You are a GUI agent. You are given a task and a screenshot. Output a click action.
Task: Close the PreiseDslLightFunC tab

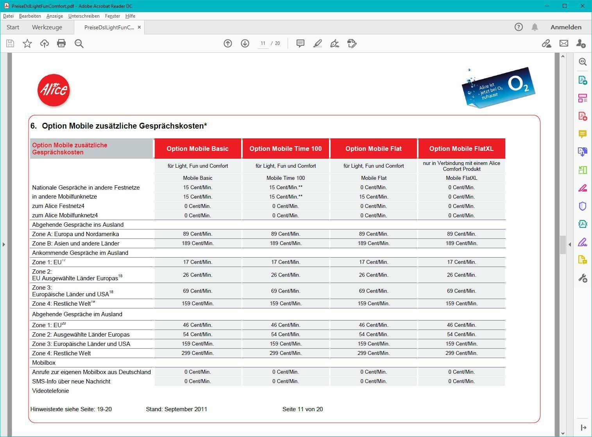tap(139, 27)
